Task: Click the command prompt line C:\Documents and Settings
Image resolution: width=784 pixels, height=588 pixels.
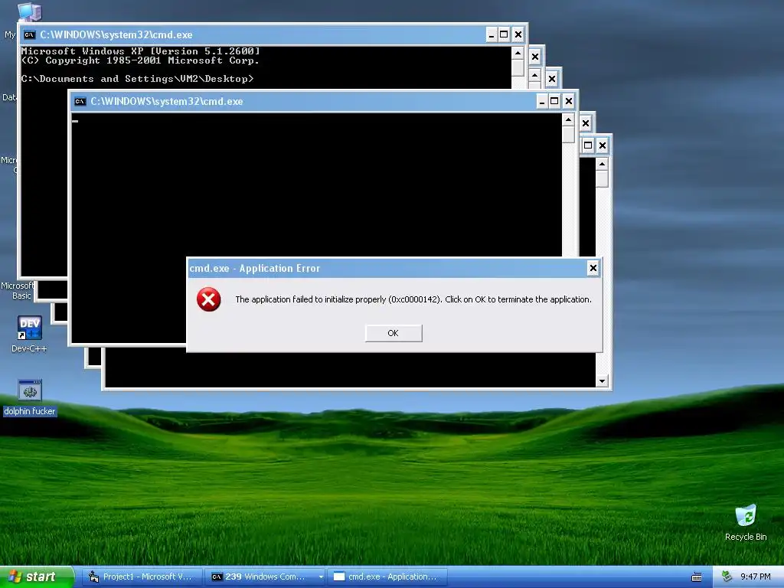Action: [x=138, y=79]
